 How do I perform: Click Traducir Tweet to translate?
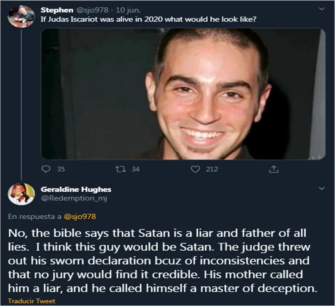point(32,301)
